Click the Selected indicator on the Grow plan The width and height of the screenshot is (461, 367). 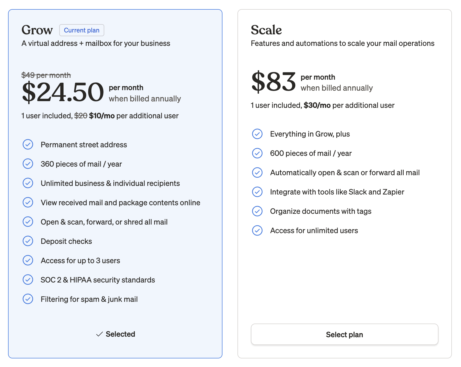coord(116,334)
